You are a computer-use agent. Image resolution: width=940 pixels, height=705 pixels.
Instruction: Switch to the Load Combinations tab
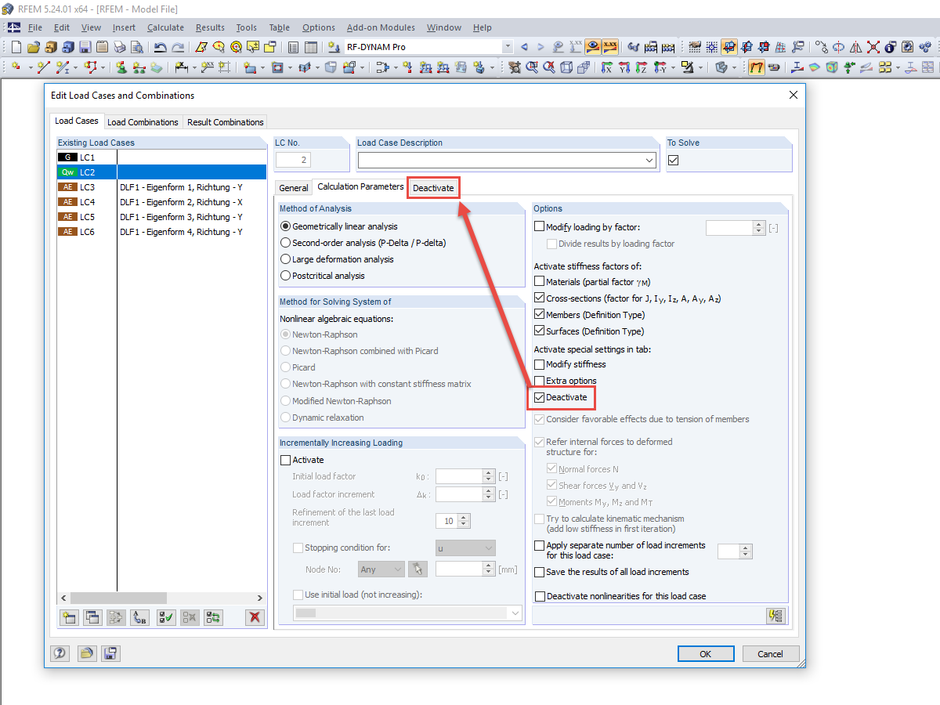coord(143,122)
